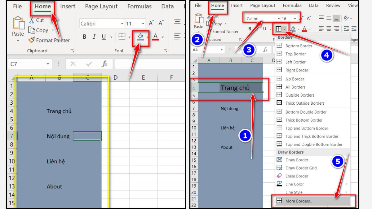The height and width of the screenshot is (209, 372).
Task: Open the Formulas tab in left panel
Action: click(x=139, y=7)
